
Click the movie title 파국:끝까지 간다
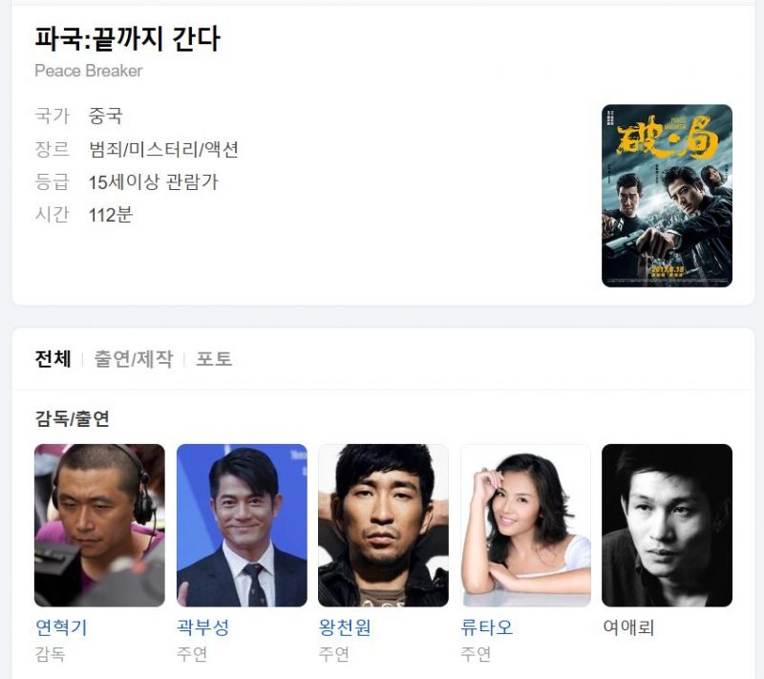(x=128, y=38)
